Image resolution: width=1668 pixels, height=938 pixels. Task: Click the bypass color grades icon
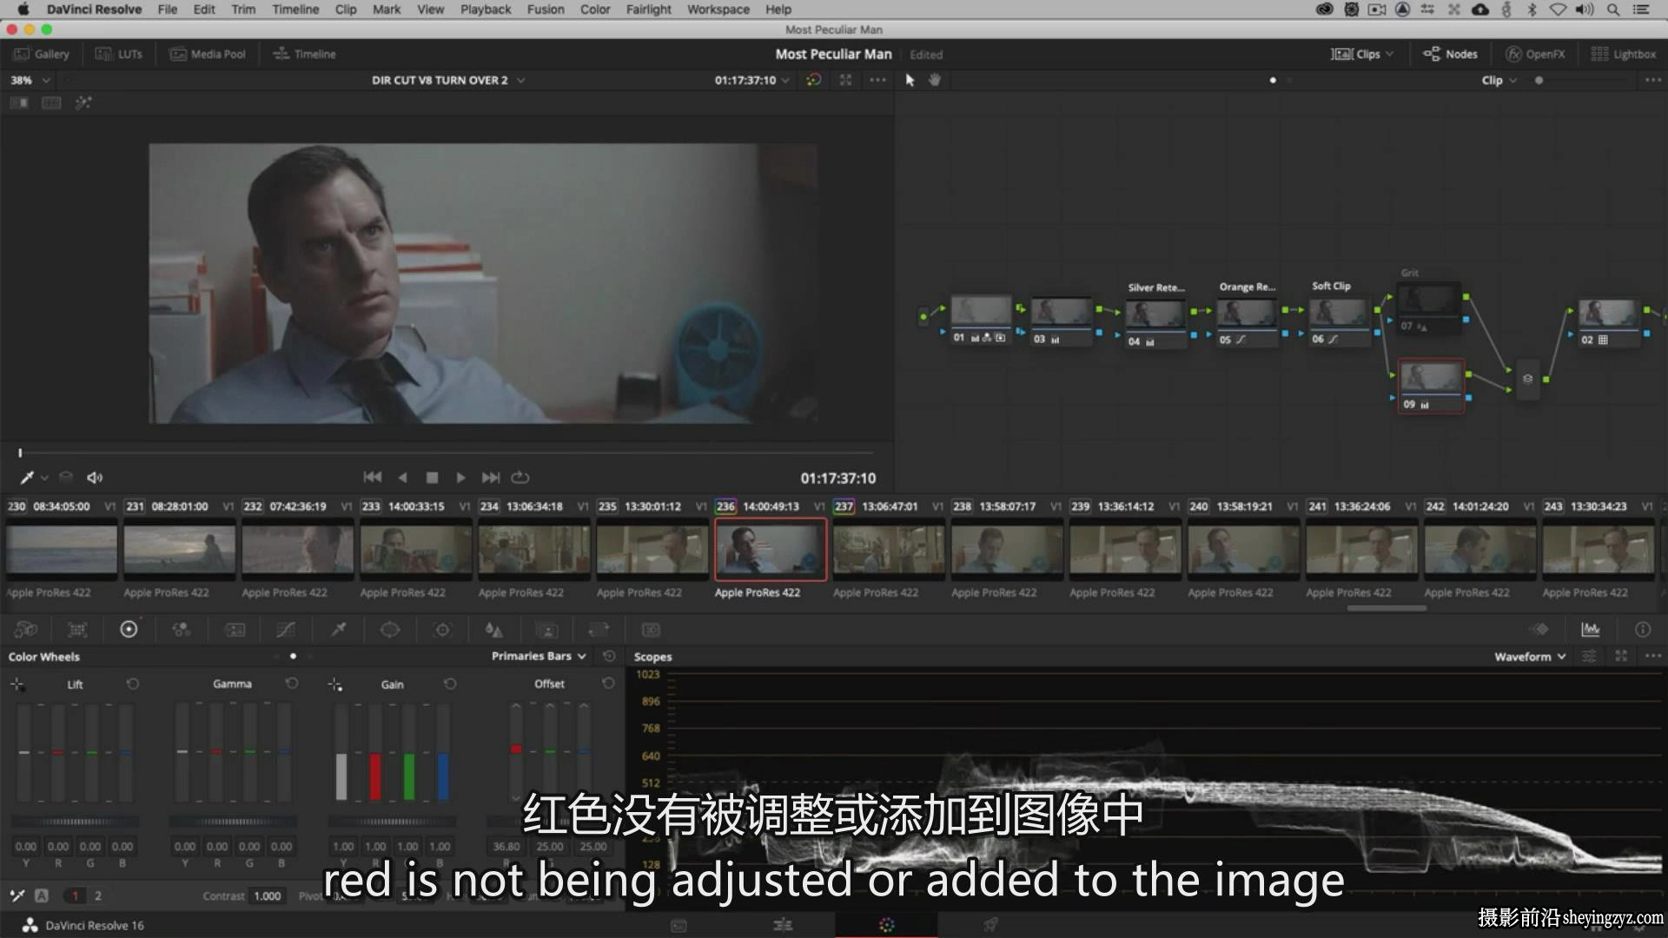tap(813, 80)
